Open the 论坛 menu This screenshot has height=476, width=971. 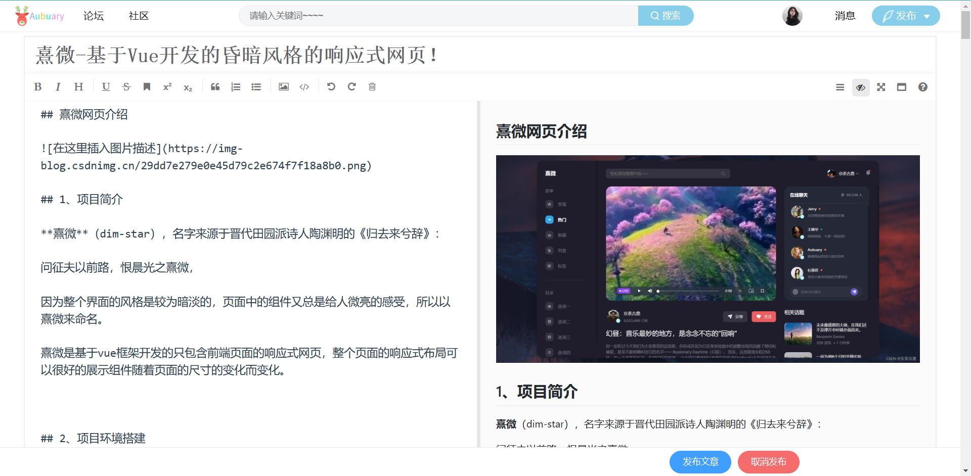[93, 16]
